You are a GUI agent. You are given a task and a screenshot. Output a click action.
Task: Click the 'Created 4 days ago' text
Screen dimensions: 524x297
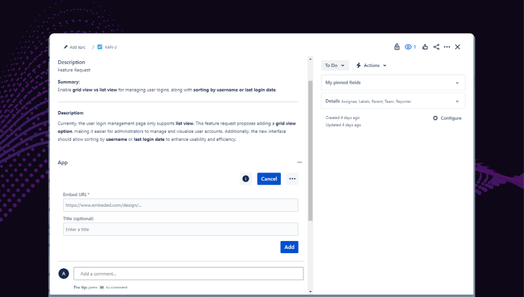[343, 118]
